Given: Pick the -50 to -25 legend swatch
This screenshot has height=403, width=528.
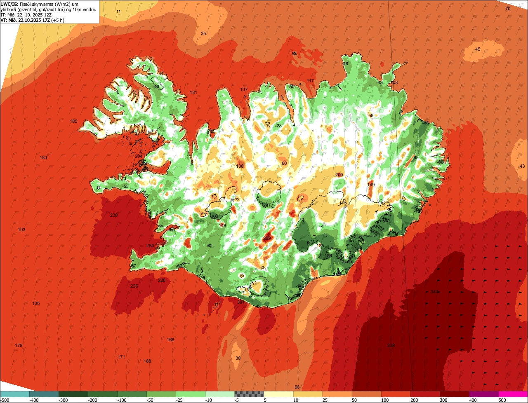Looking at the screenshot, I should pos(161,394).
